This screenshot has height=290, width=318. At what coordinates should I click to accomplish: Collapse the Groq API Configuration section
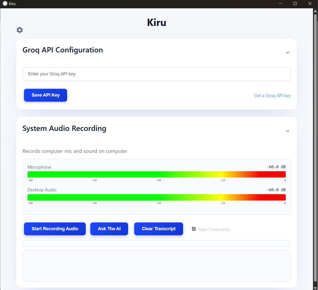click(287, 53)
